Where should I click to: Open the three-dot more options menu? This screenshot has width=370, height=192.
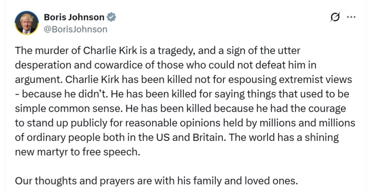351,17
